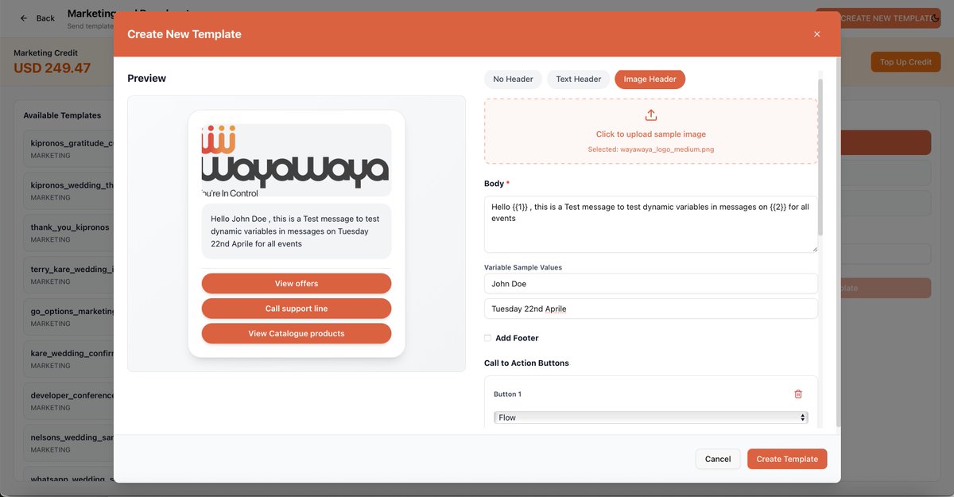Screen dimensions: 954x497
Task: Enable the Add Footer checkbox
Action: pos(487,338)
